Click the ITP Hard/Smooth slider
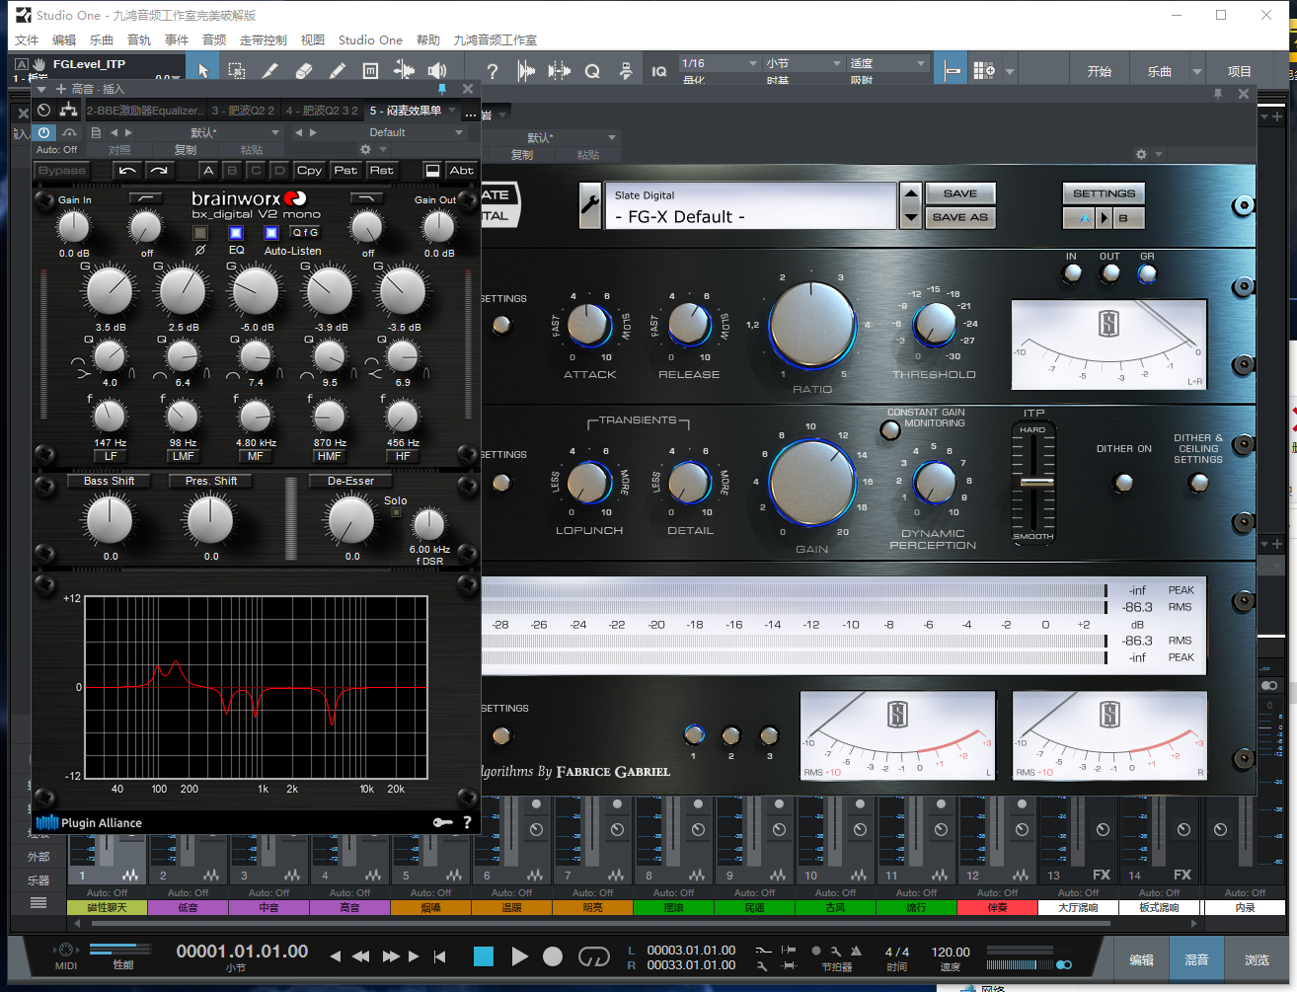1297x992 pixels. (x=1034, y=482)
